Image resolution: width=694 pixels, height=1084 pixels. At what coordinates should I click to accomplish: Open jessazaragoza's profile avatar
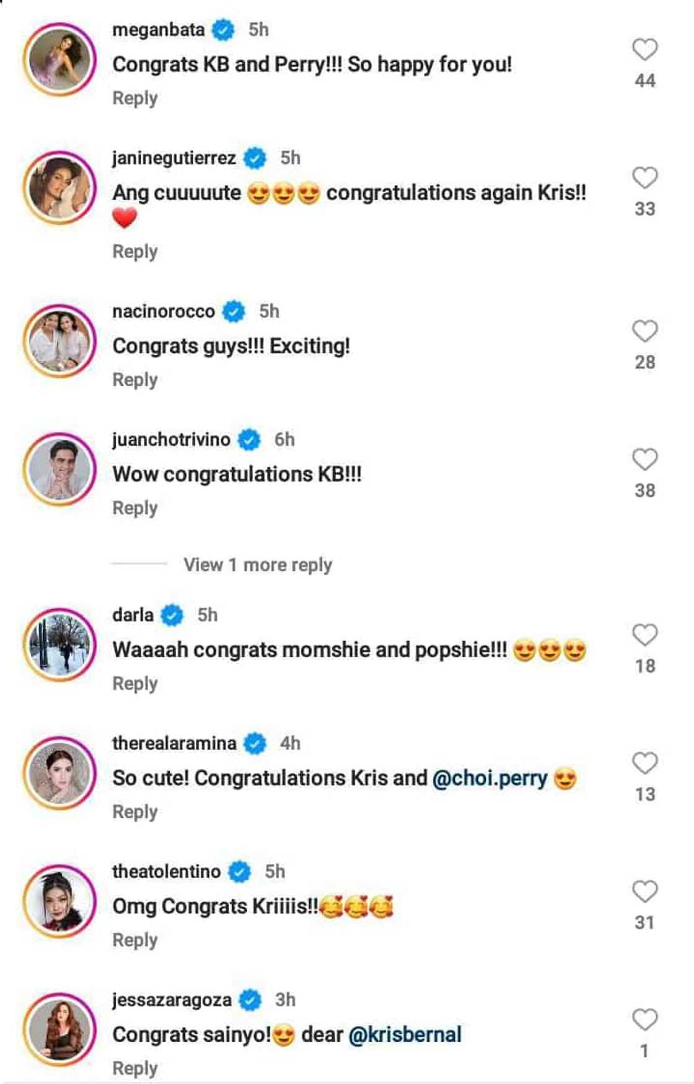click(x=59, y=1029)
